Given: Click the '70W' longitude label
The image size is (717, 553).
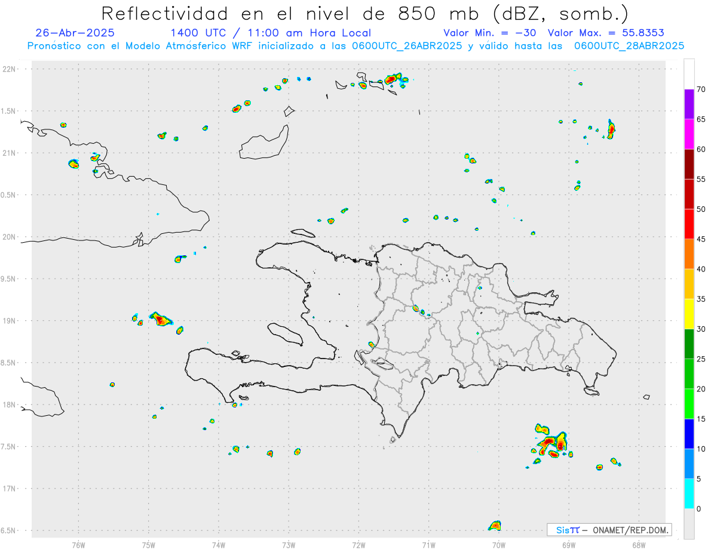Looking at the screenshot, I should point(499,545).
